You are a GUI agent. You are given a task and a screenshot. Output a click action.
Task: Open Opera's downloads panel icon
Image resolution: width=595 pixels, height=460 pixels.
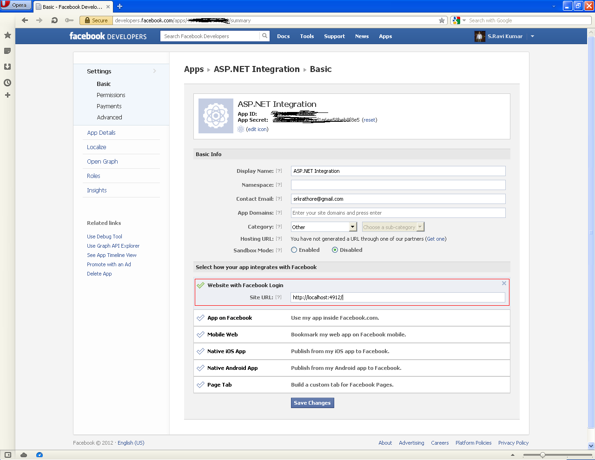[7, 66]
